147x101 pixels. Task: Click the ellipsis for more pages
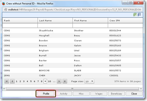point(54,82)
